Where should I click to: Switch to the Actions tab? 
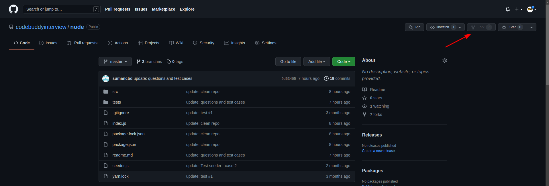coord(118,43)
